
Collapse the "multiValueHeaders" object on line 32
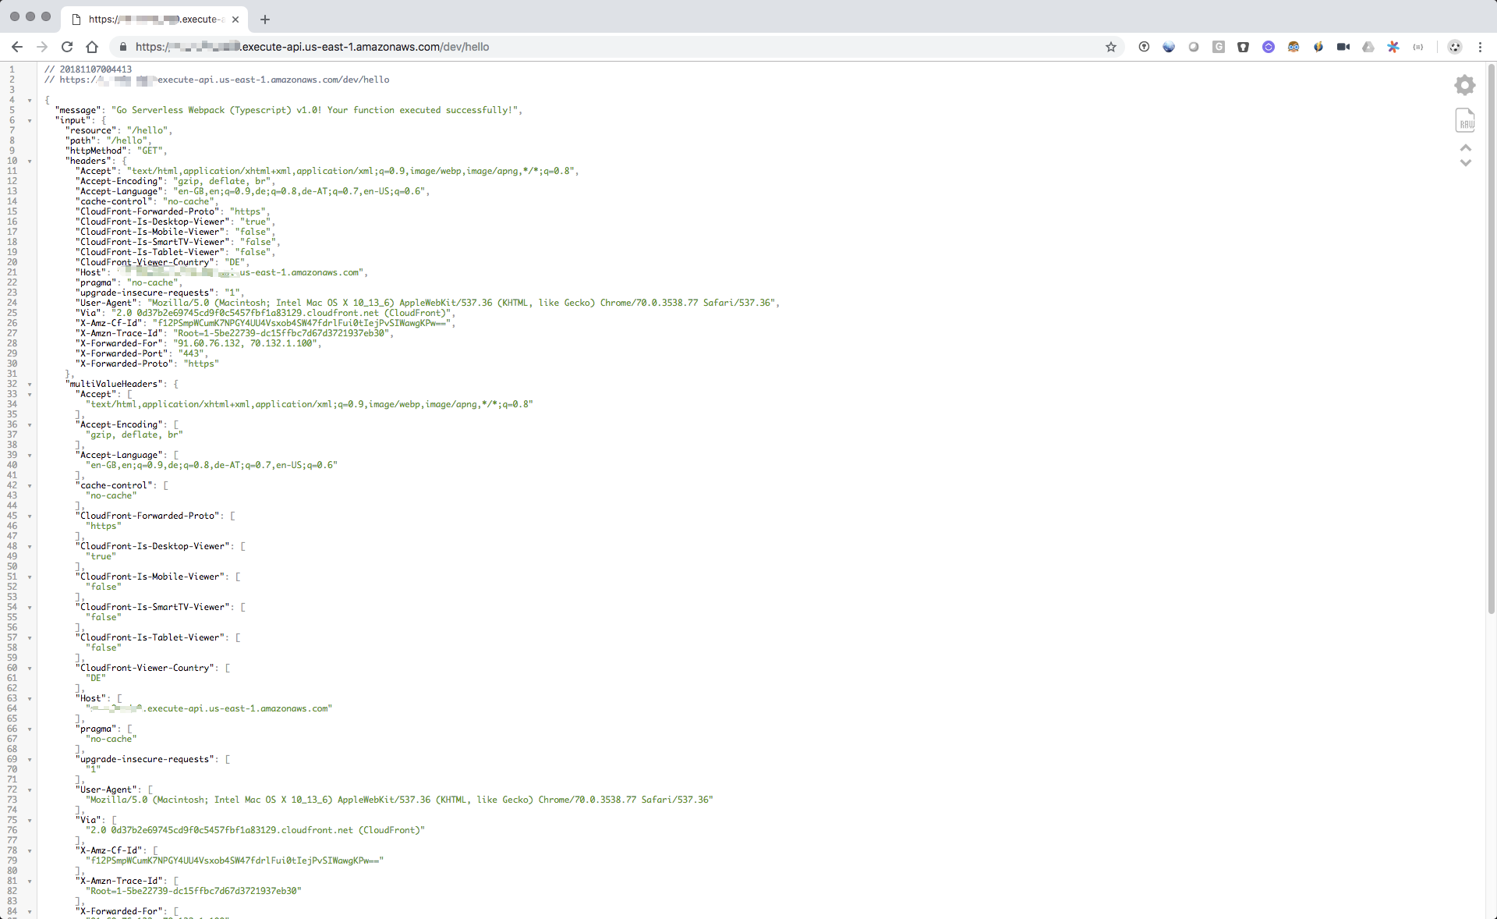(x=30, y=385)
